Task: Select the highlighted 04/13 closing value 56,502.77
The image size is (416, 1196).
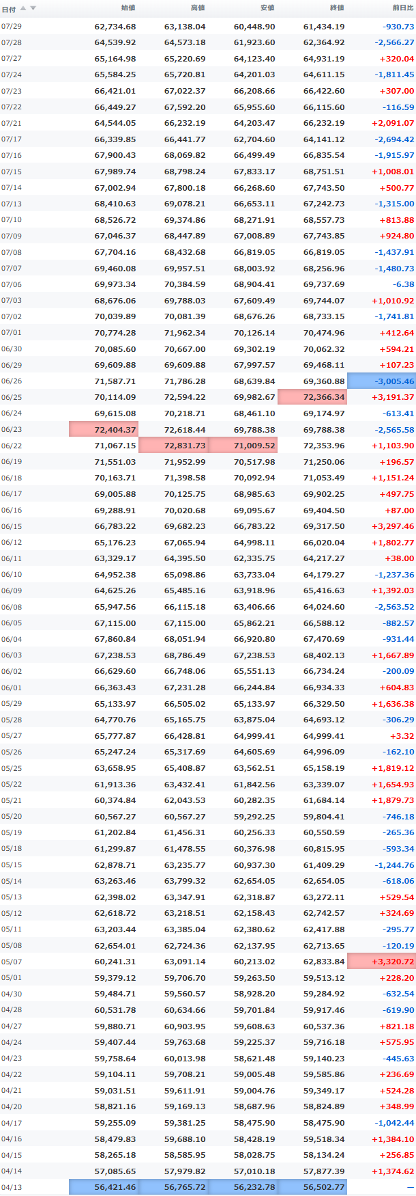Action: click(312, 1187)
